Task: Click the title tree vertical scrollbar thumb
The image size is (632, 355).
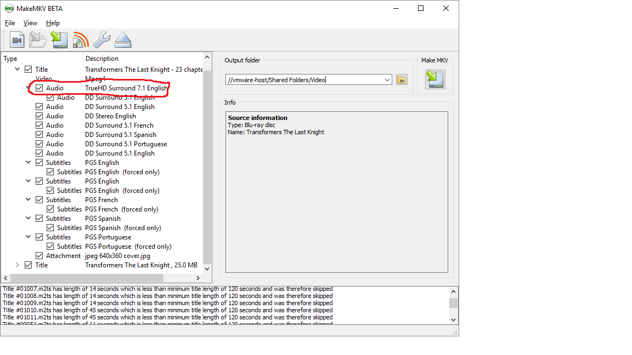Action: pyautogui.click(x=207, y=167)
